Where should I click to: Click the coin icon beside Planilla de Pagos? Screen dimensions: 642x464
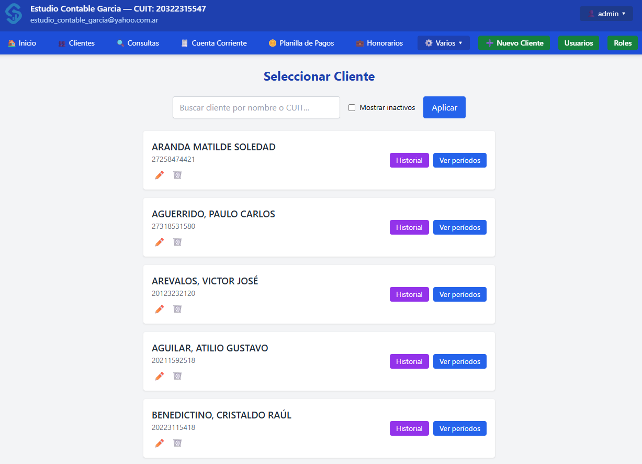click(x=272, y=43)
